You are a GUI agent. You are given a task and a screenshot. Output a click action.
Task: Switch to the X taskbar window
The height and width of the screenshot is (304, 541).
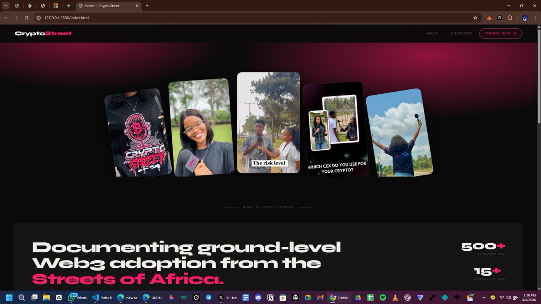tap(227, 298)
